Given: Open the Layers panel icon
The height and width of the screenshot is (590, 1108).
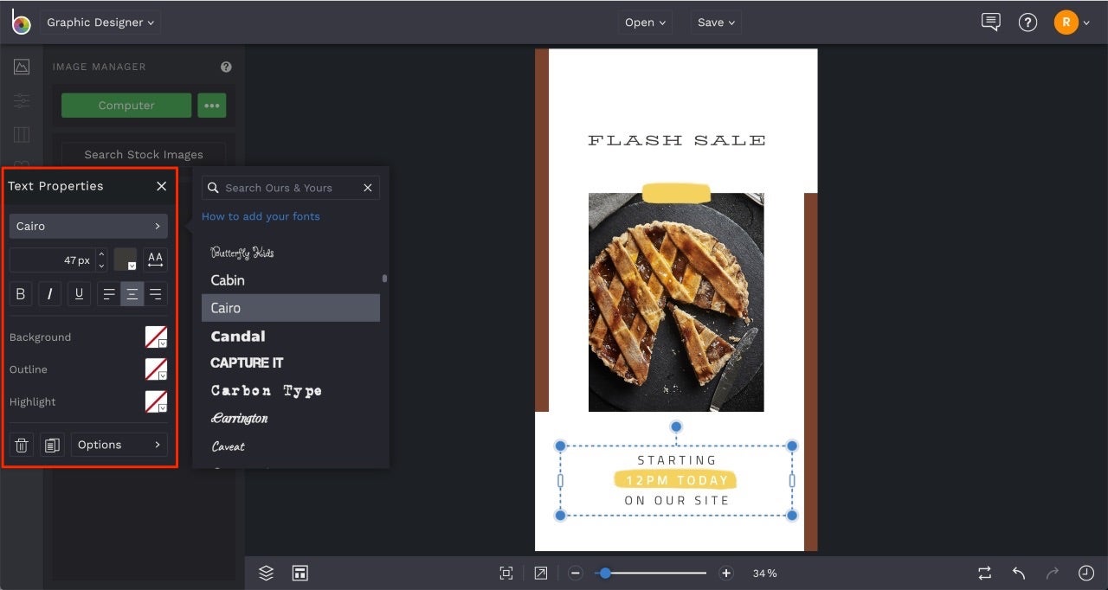Looking at the screenshot, I should coord(266,573).
